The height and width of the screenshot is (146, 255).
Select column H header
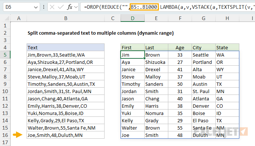(x=227, y=18)
